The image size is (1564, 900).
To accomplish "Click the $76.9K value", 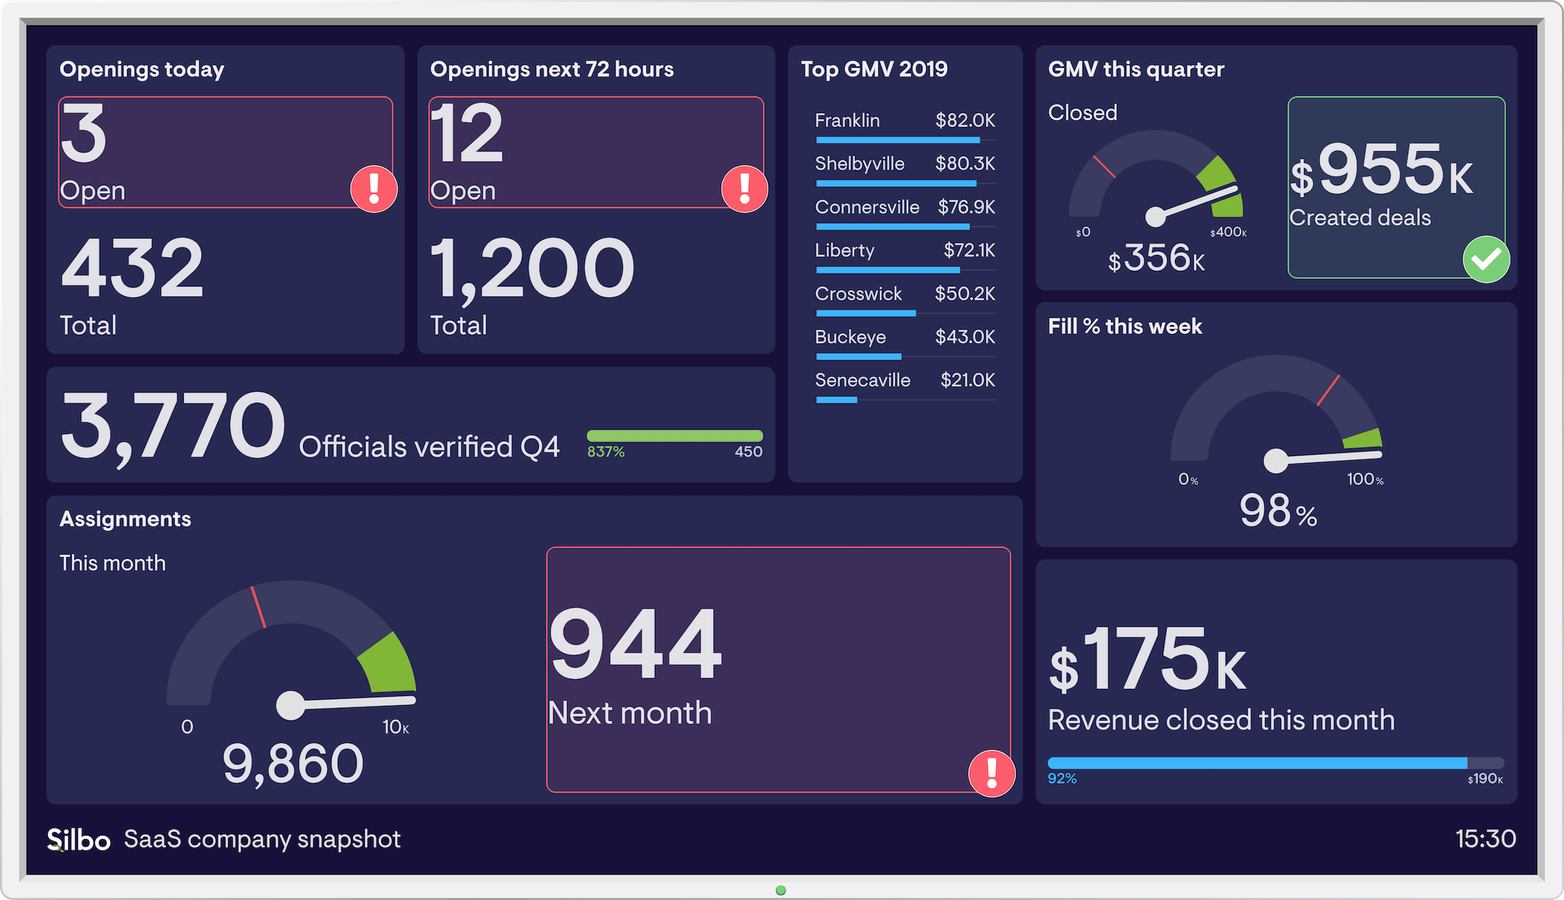I will coord(966,207).
